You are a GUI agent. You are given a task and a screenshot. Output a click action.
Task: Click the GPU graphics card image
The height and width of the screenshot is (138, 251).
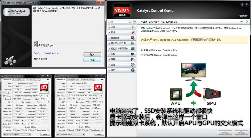pyautogui.click(x=212, y=94)
